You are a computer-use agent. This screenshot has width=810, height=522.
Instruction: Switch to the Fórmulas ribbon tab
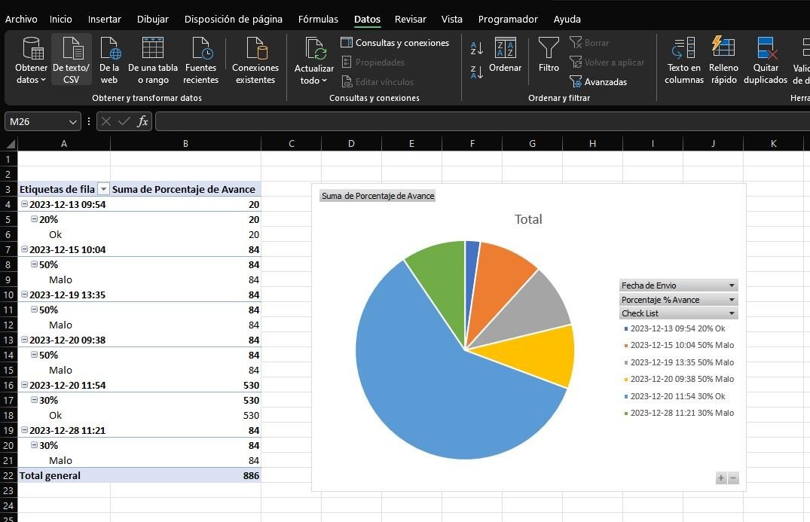click(x=318, y=19)
